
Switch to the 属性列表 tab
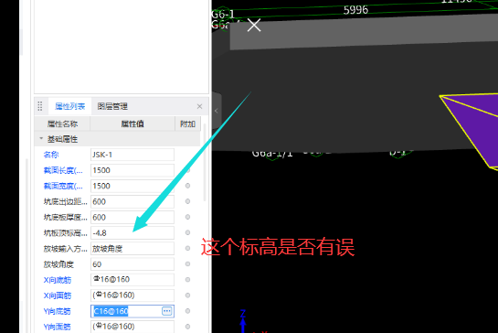click(x=69, y=106)
